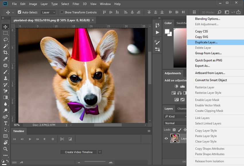Select the Gradient tool
The image size is (244, 166).
click(x=5, y=97)
